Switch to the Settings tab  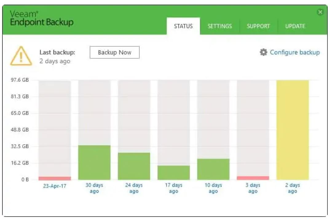tap(219, 26)
